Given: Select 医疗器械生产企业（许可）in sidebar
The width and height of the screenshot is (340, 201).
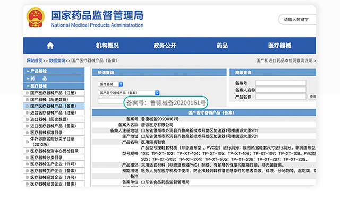Looking at the screenshot, I should point(53,164).
